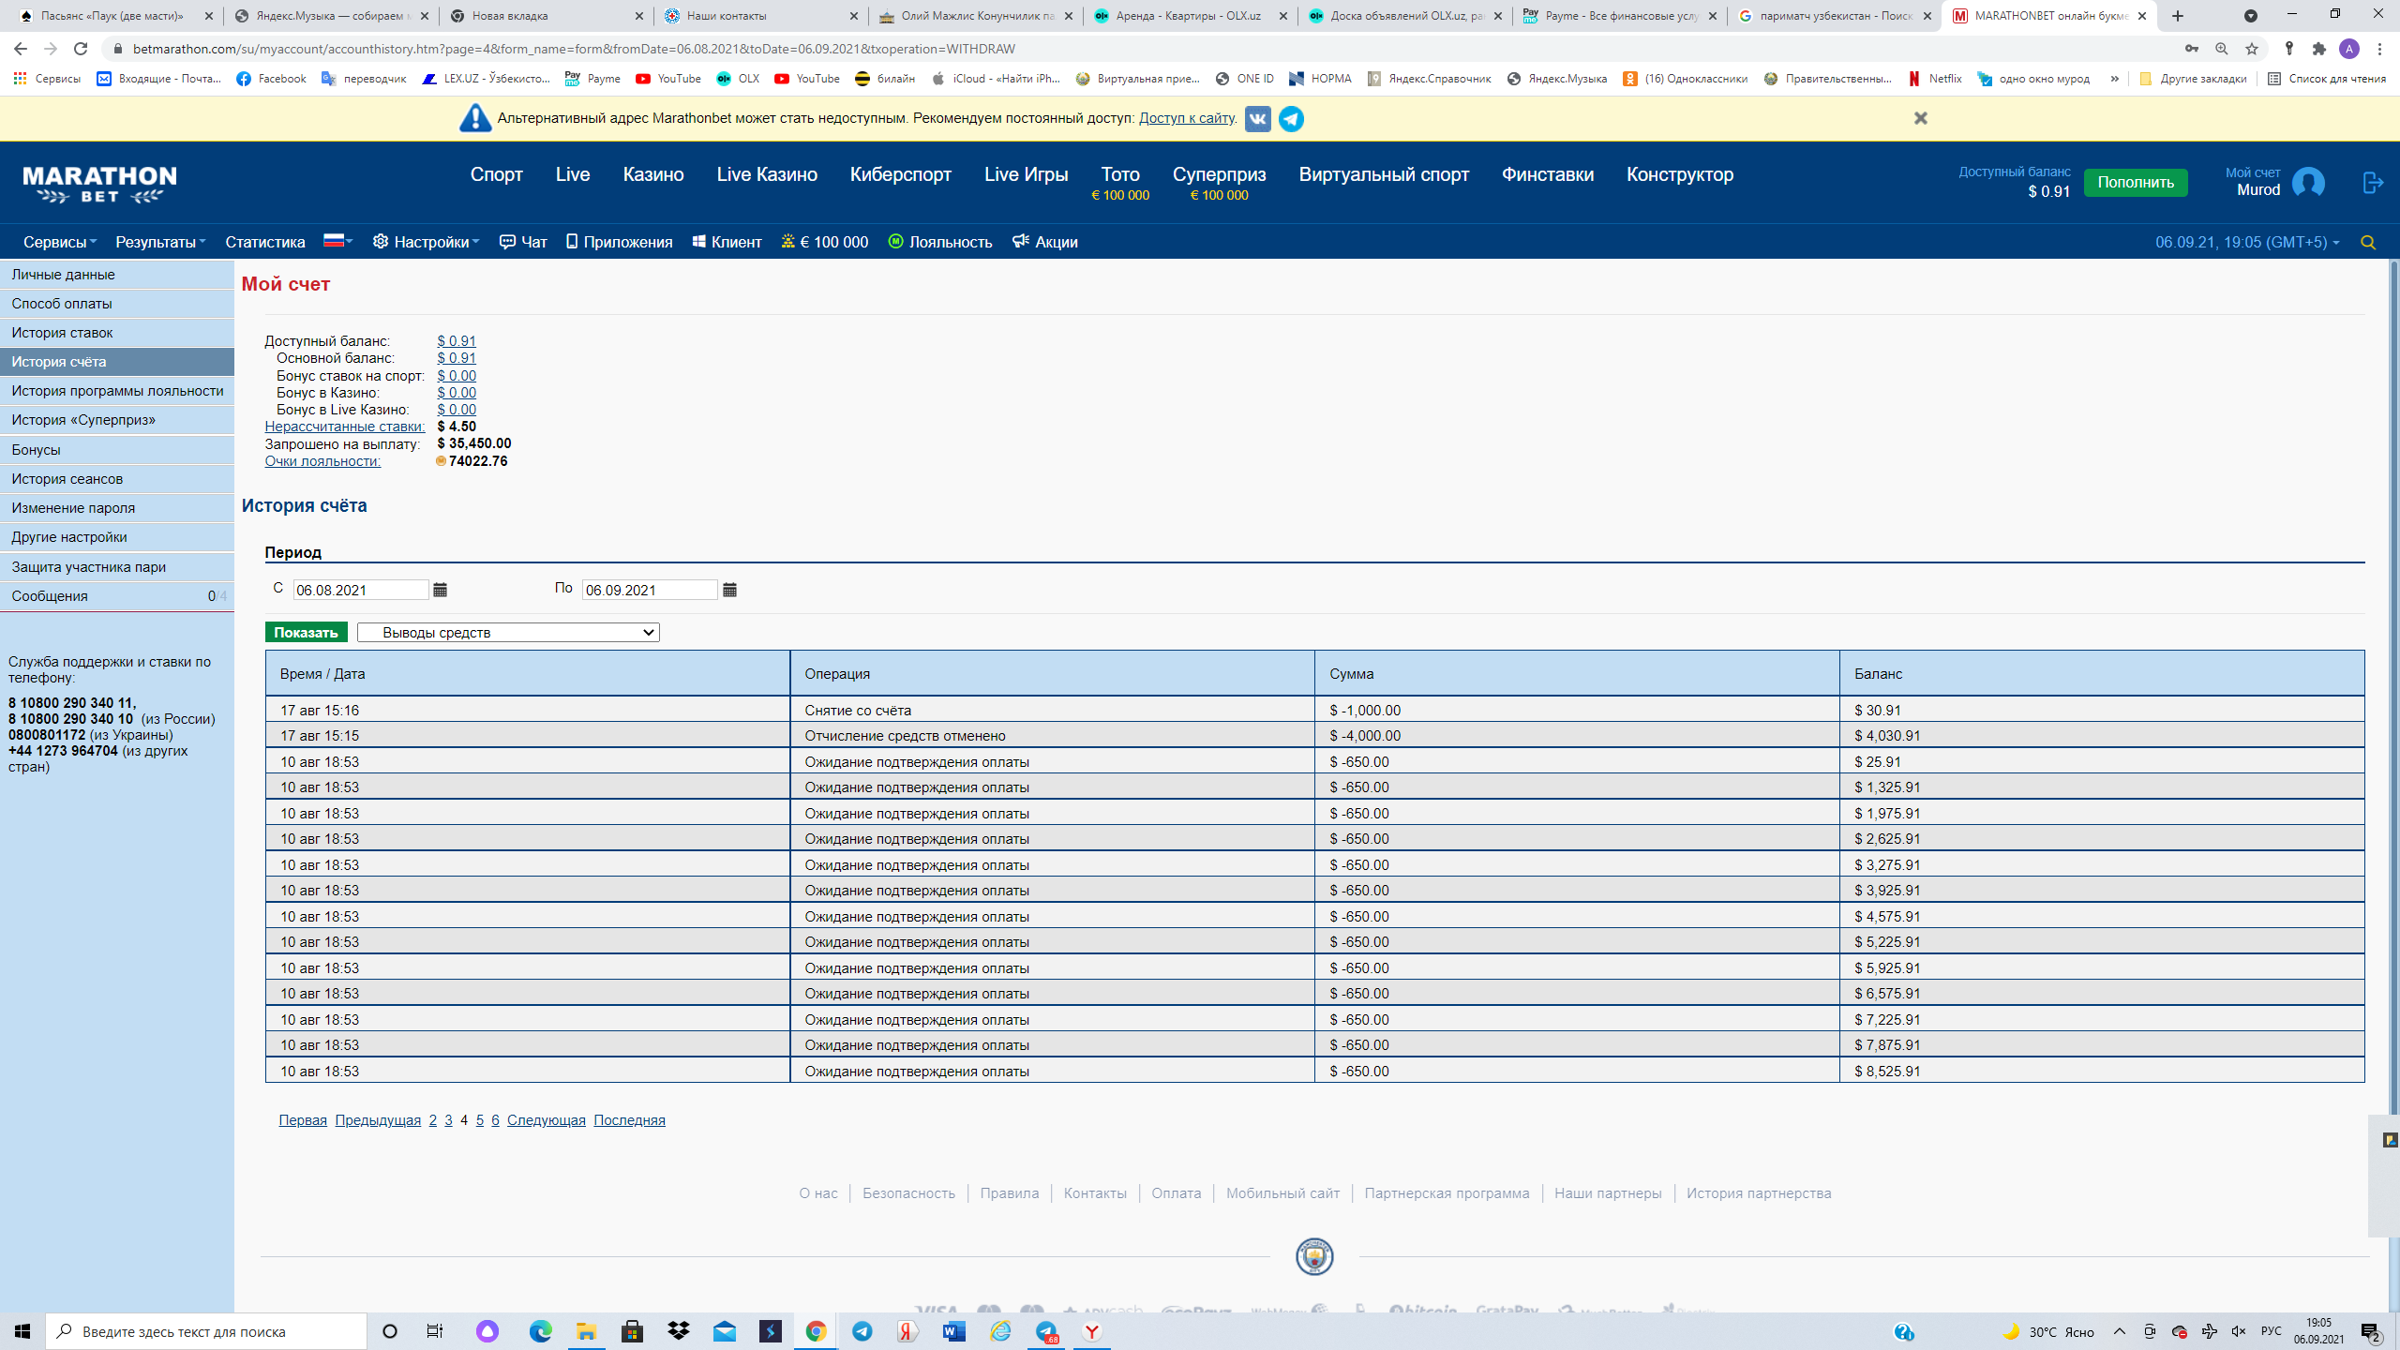Bookmark page with the star icon
Screen dimensions: 2400x1350
tap(2252, 49)
